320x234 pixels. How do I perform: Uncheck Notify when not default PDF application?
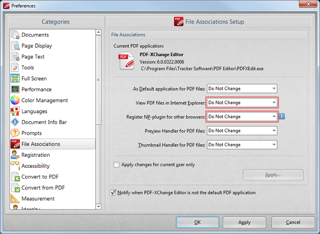(113, 193)
